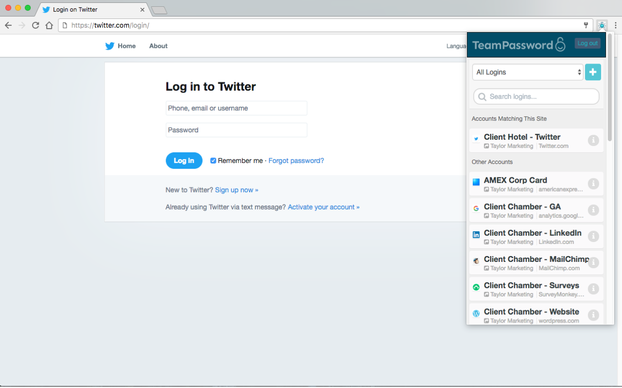622x388 pixels.
Task: Click the blue Log in button
Action: click(184, 161)
